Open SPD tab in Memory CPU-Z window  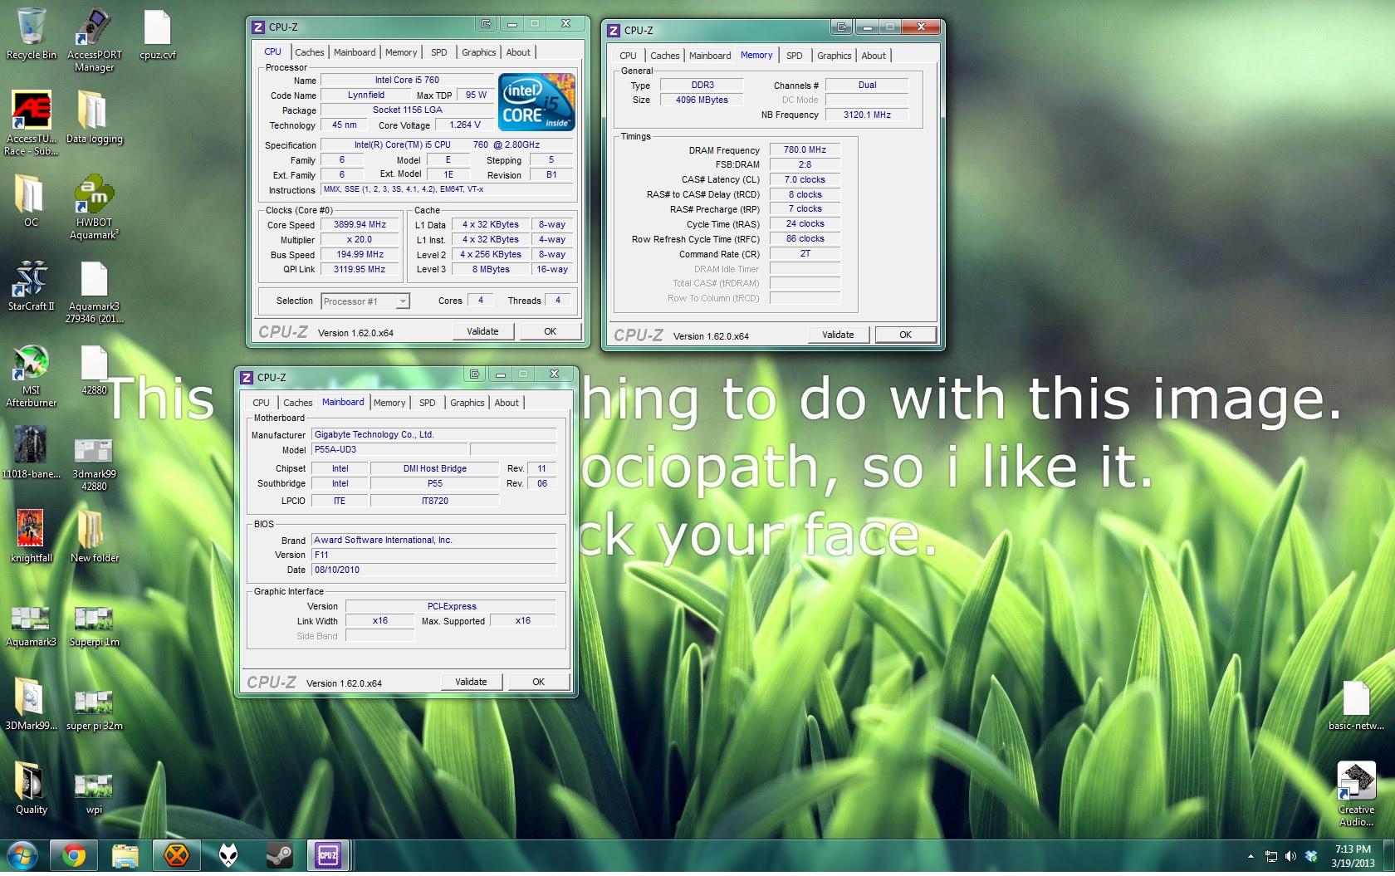tap(795, 56)
